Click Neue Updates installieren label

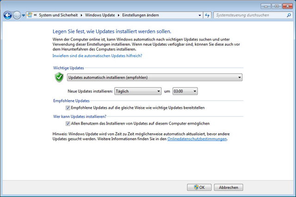coord(90,91)
